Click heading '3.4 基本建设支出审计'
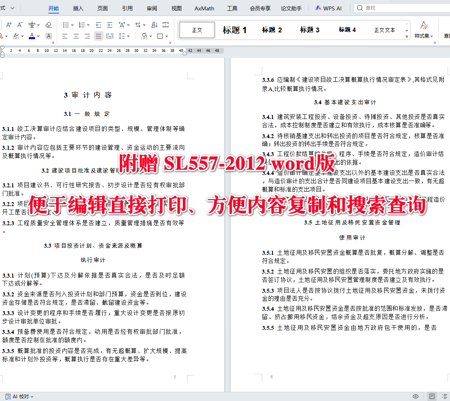Screen dimensions: 450x401 click(x=345, y=102)
